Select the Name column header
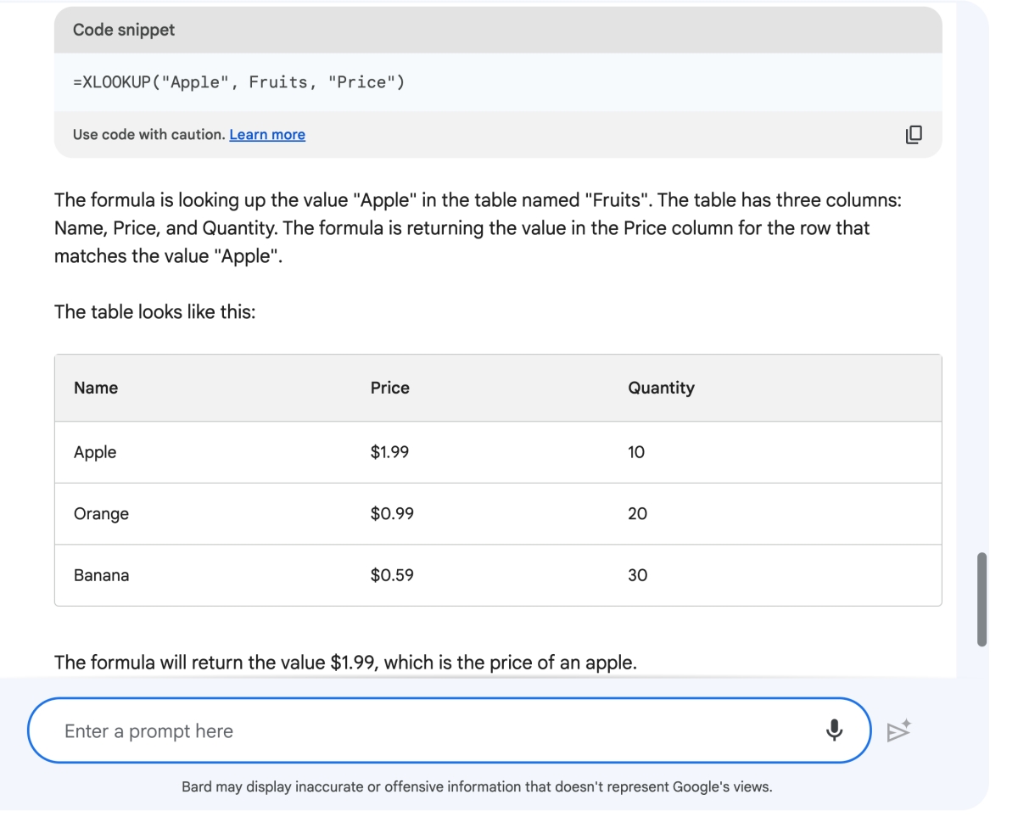This screenshot has width=1018, height=828. coord(96,388)
